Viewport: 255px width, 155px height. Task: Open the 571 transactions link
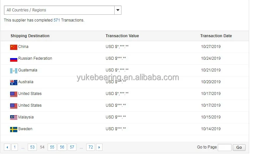coord(57,20)
